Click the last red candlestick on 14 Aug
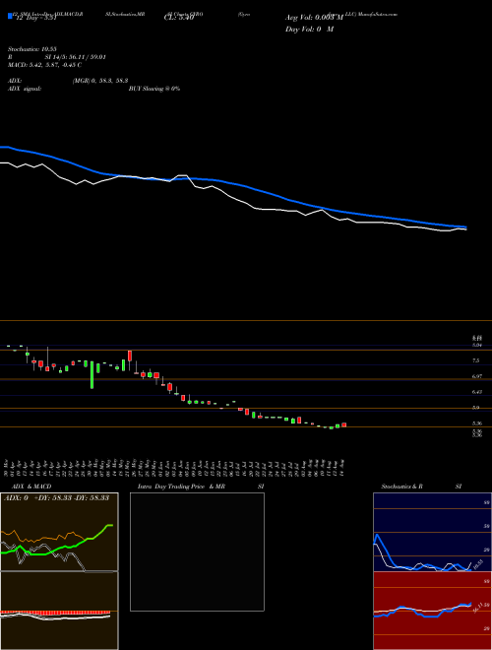 (x=343, y=424)
